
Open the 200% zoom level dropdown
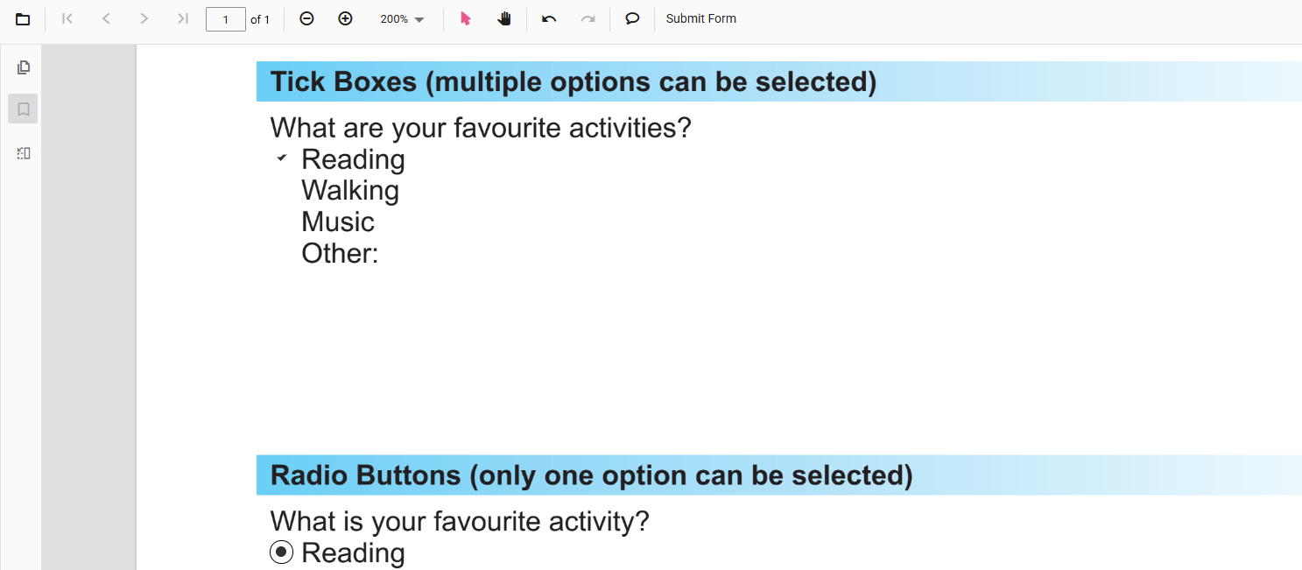(x=402, y=19)
